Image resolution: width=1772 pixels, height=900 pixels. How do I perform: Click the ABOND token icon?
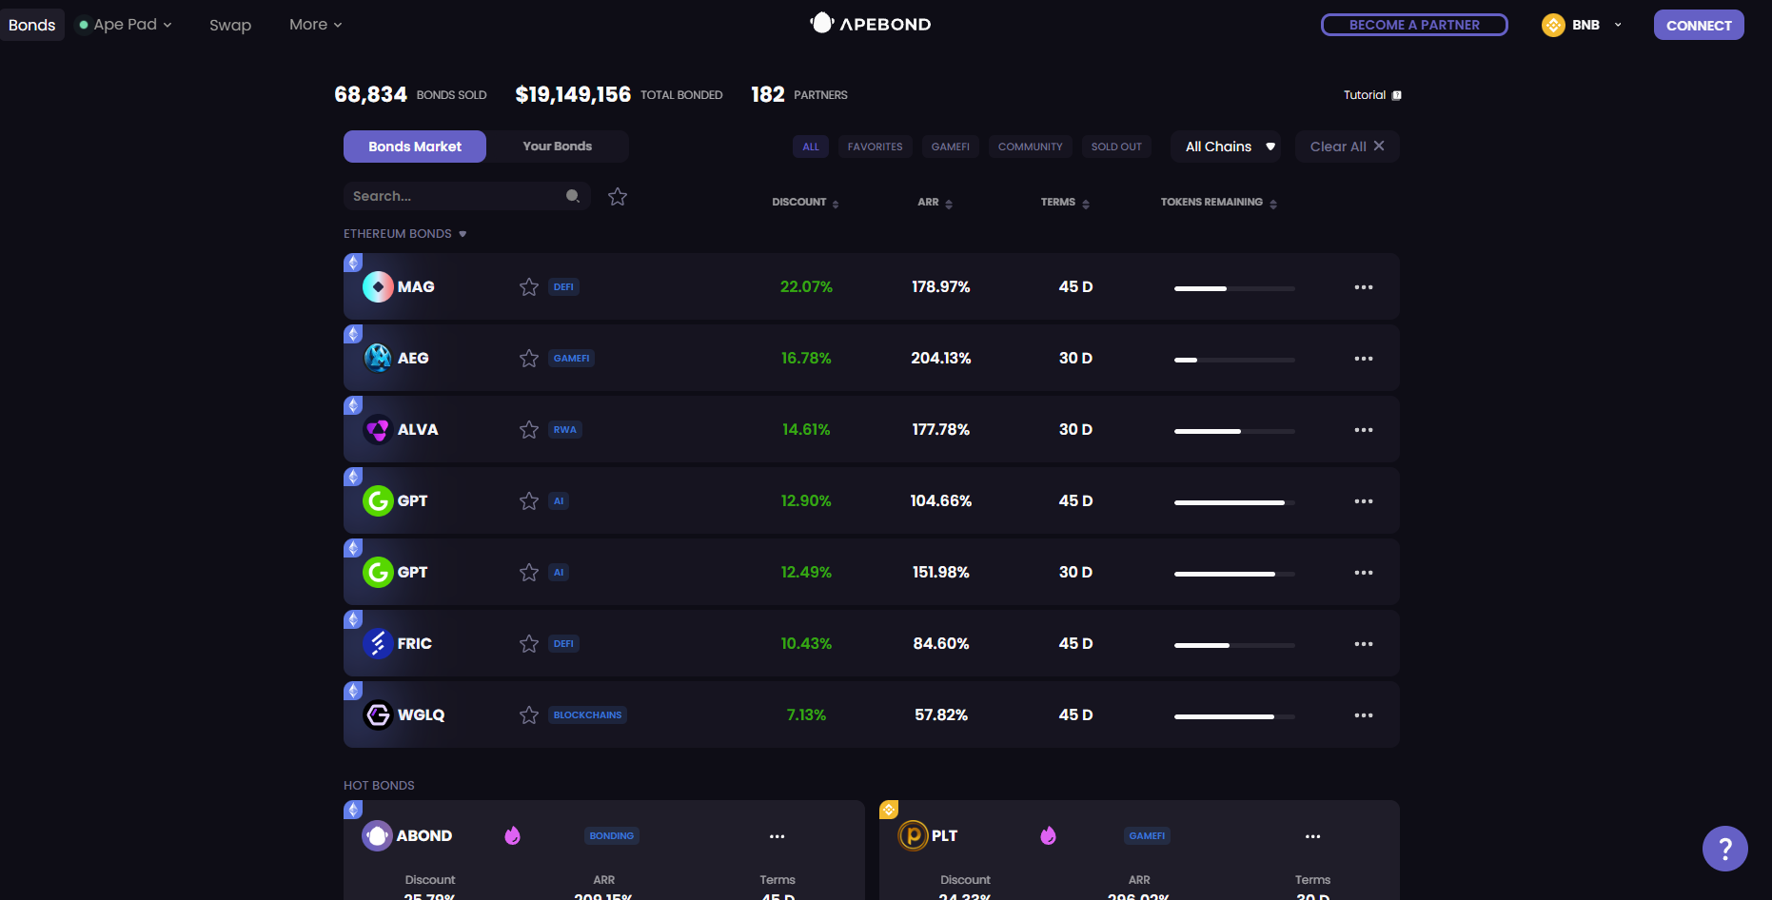(377, 835)
